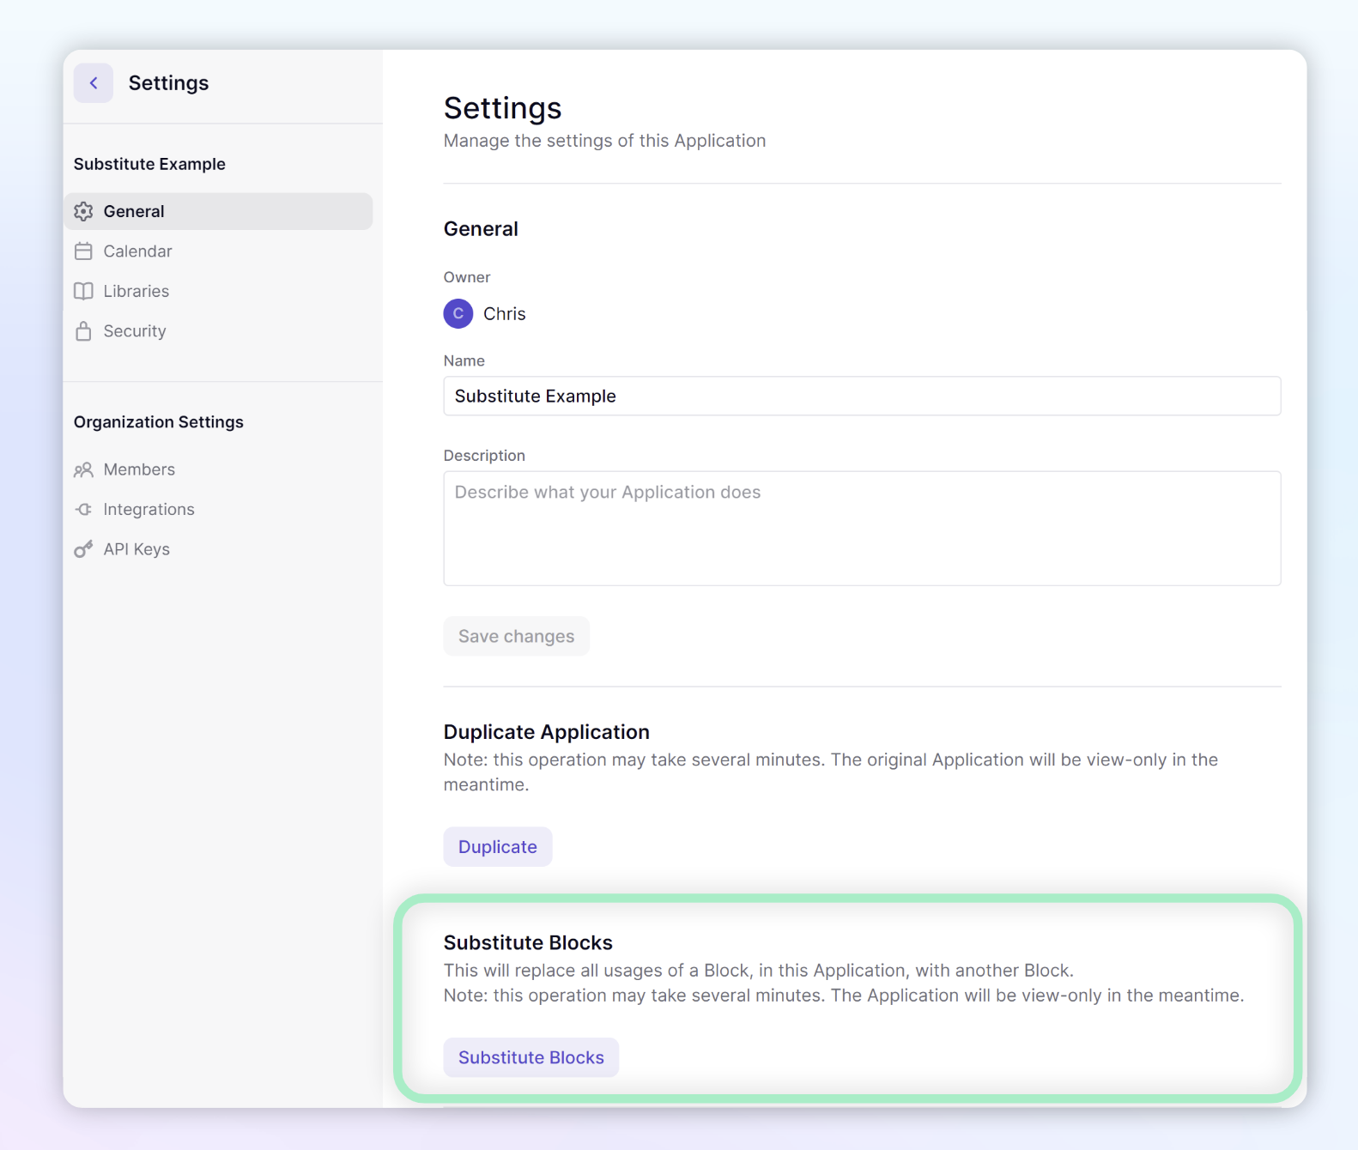This screenshot has height=1150, width=1358.
Task: Click the Save changes button
Action: (x=516, y=636)
